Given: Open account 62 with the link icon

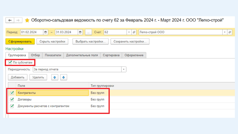Looking at the screenshot, I should pyautogui.click(x=134, y=32).
